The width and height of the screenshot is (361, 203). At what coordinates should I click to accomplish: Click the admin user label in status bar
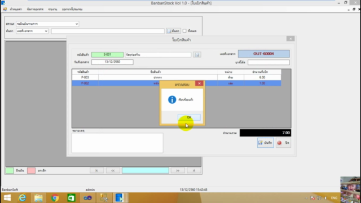click(90, 190)
